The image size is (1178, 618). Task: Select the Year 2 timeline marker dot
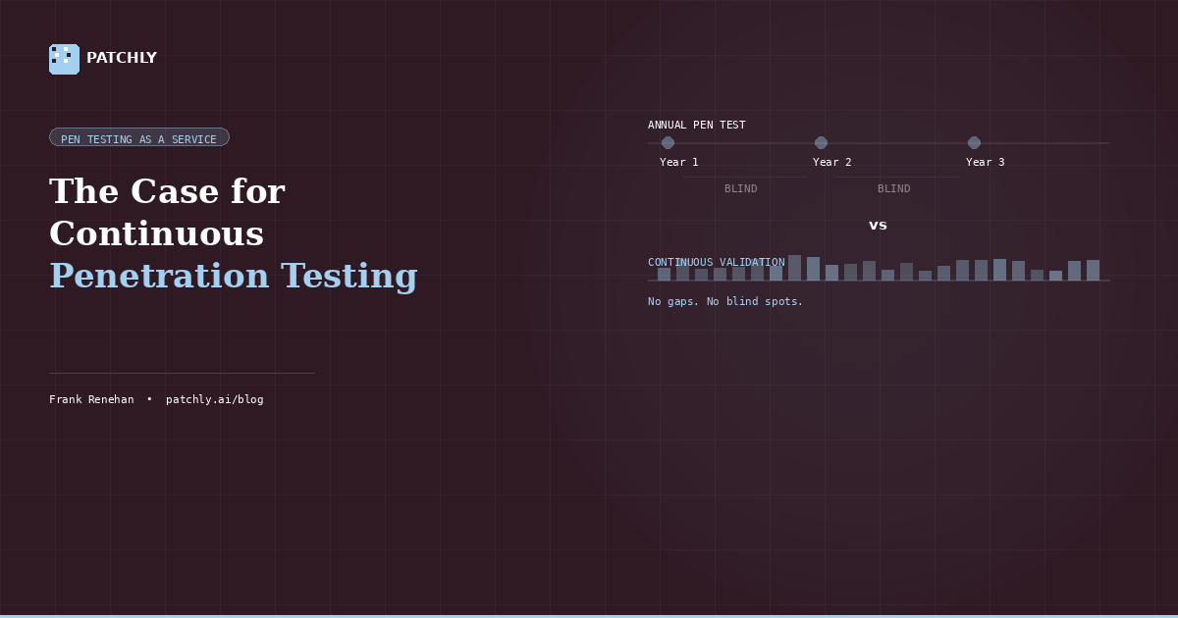[x=821, y=143]
